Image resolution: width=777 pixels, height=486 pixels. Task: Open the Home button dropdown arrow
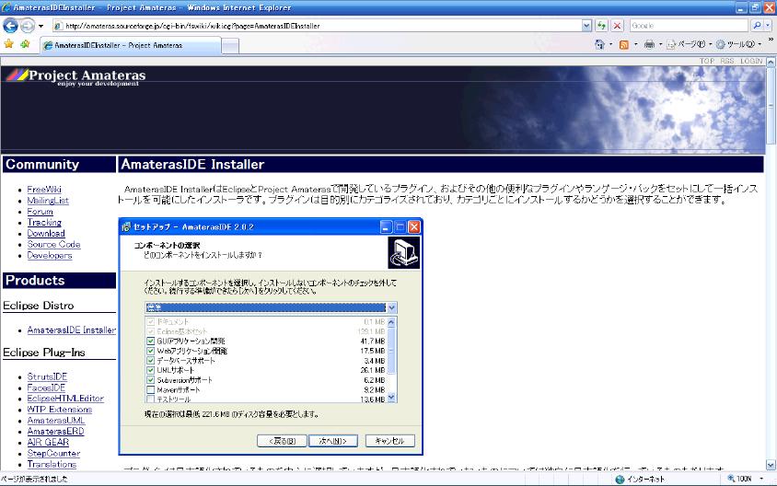[x=610, y=44]
